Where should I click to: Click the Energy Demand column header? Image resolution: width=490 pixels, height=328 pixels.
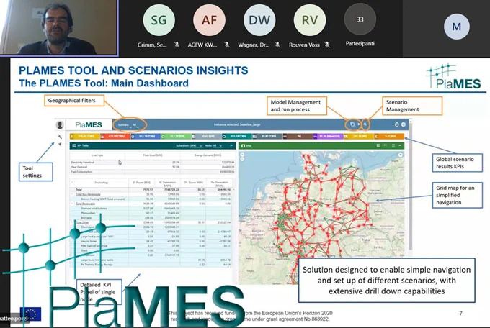pyautogui.click(x=208, y=155)
